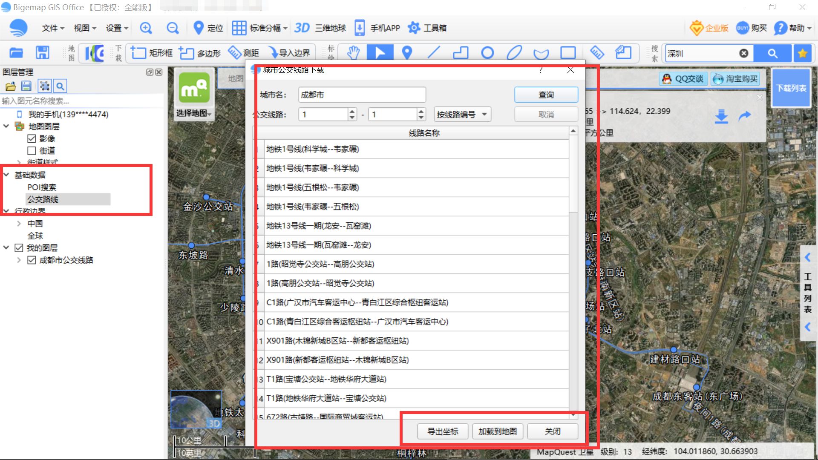
Task: Open the 手机APP option
Action: pyautogui.click(x=377, y=28)
